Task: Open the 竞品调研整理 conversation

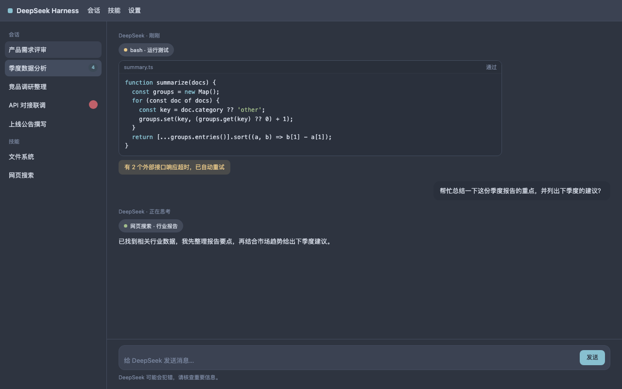Action: point(53,87)
